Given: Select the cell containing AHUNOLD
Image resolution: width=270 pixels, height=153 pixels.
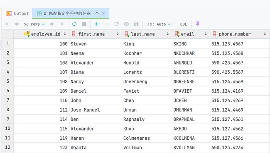Looking at the screenshot, I should click(x=191, y=62).
